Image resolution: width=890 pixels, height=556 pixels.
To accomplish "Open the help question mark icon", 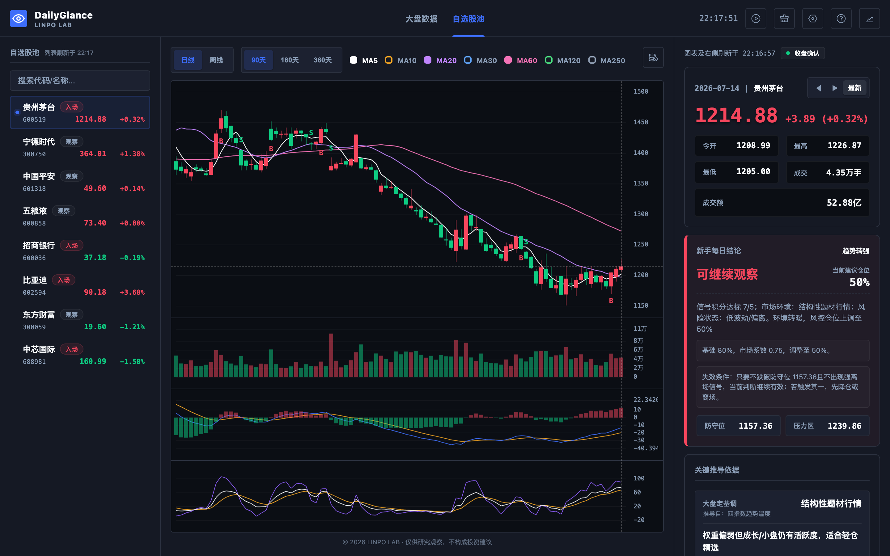I will click(841, 19).
